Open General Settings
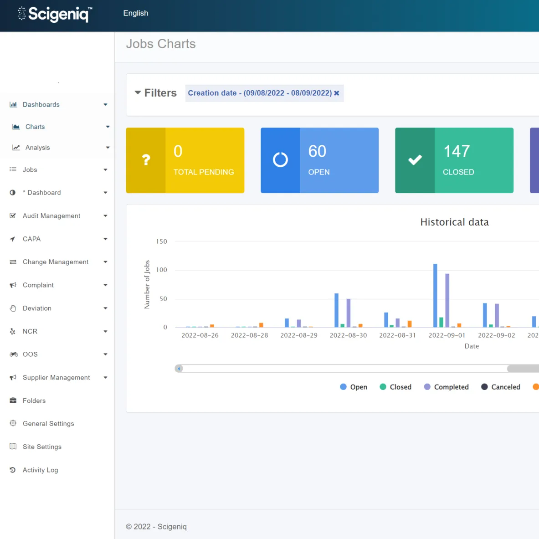This screenshot has height=539, width=539. [x=48, y=423]
